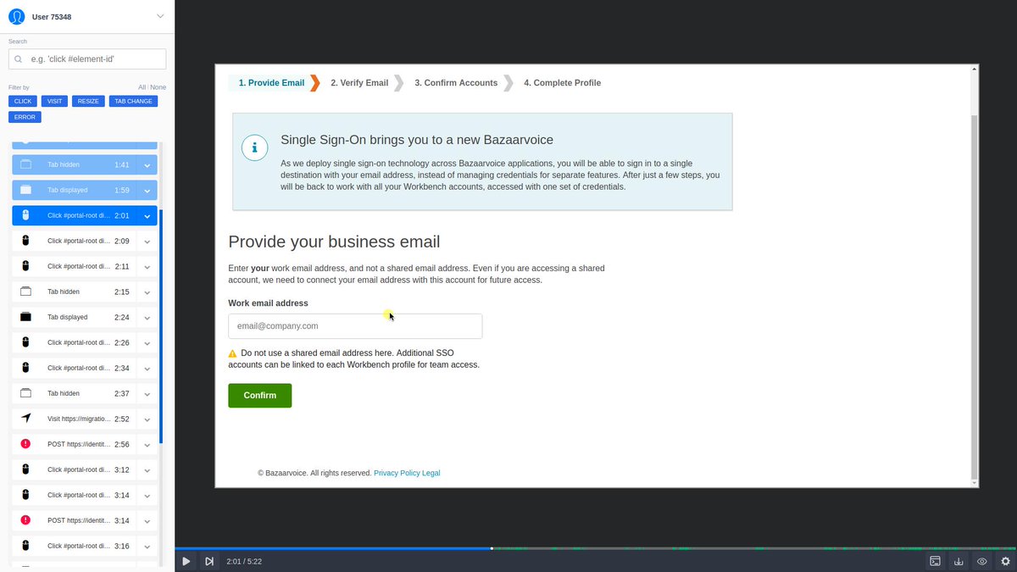Click mouse icon of 2:34 event

point(25,368)
